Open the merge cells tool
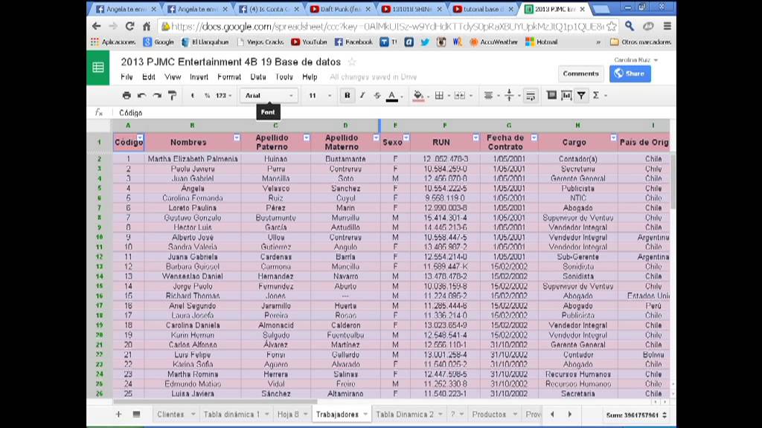Screen dimensions: 762x428 pos(463,96)
